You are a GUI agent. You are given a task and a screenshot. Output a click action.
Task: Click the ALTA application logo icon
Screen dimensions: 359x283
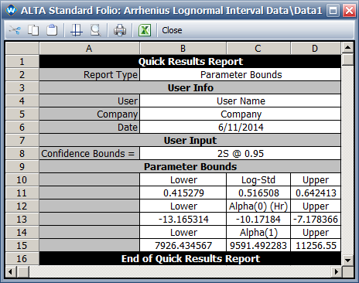click(x=11, y=10)
